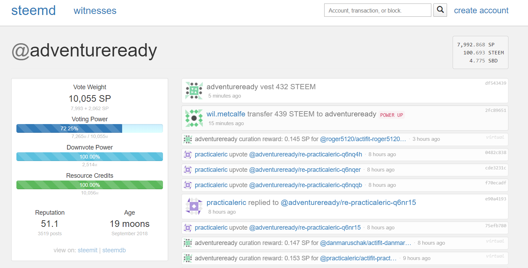The height and width of the screenshot is (268, 528).
Task: Click avatar next to roger5120 curation reward
Action: coord(188,139)
